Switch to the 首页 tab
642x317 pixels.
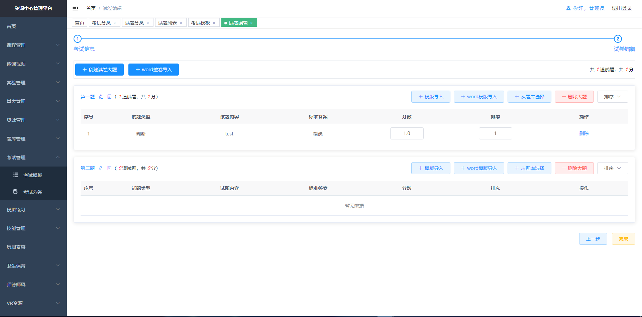click(80, 23)
